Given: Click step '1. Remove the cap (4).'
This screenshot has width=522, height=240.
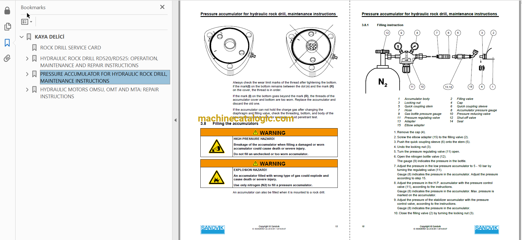Looking at the screenshot, I should [x=410, y=132].
